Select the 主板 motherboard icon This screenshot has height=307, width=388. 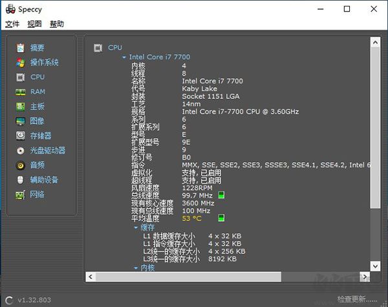coord(20,107)
